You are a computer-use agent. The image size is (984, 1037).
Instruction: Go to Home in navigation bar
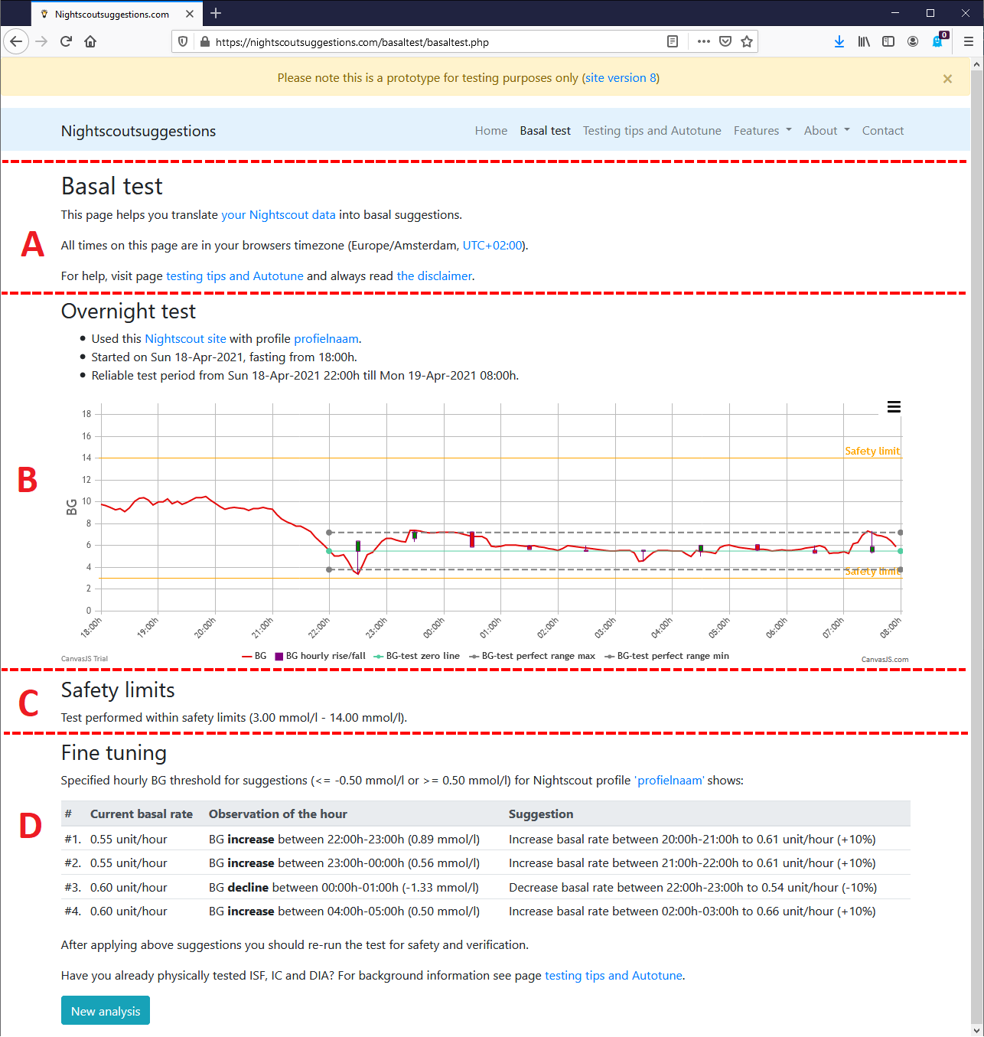(491, 131)
